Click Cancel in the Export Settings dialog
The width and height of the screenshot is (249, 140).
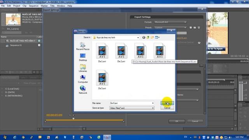point(195,121)
